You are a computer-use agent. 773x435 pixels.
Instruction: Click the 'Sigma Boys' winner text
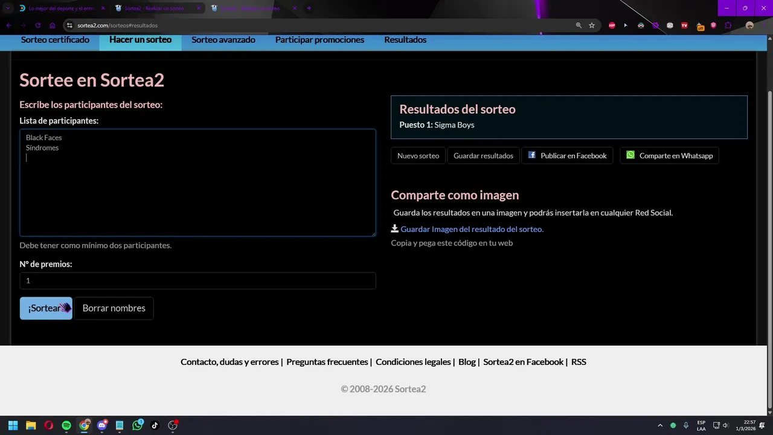454,124
